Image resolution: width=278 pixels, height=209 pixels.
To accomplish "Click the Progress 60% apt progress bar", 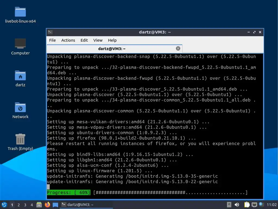I will pyautogui.click(x=147, y=192).
